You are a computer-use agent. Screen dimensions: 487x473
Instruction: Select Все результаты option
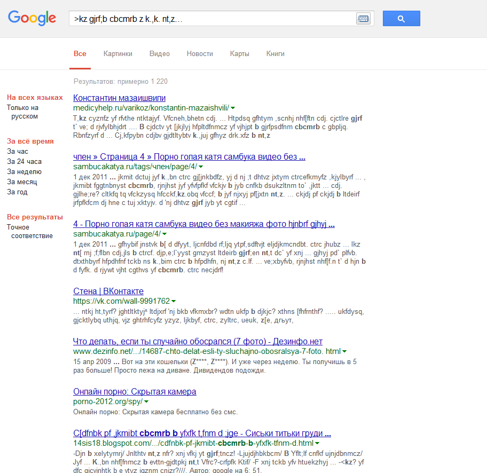[35, 217]
